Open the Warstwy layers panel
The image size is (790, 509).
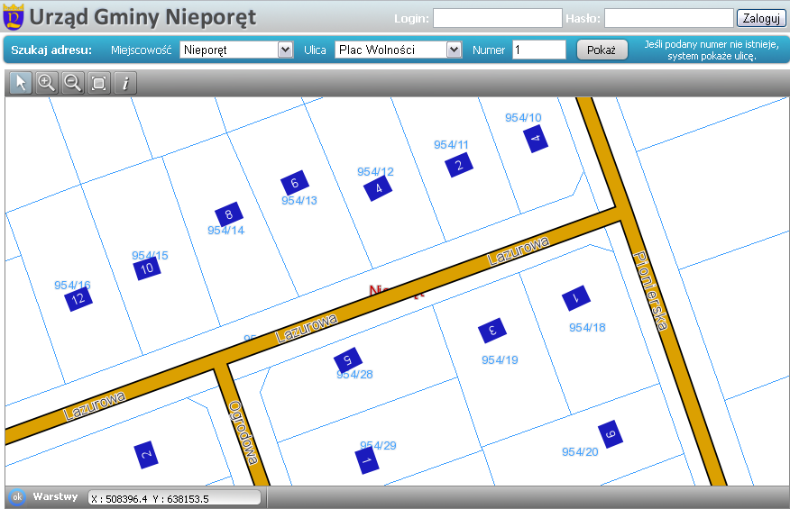click(55, 496)
